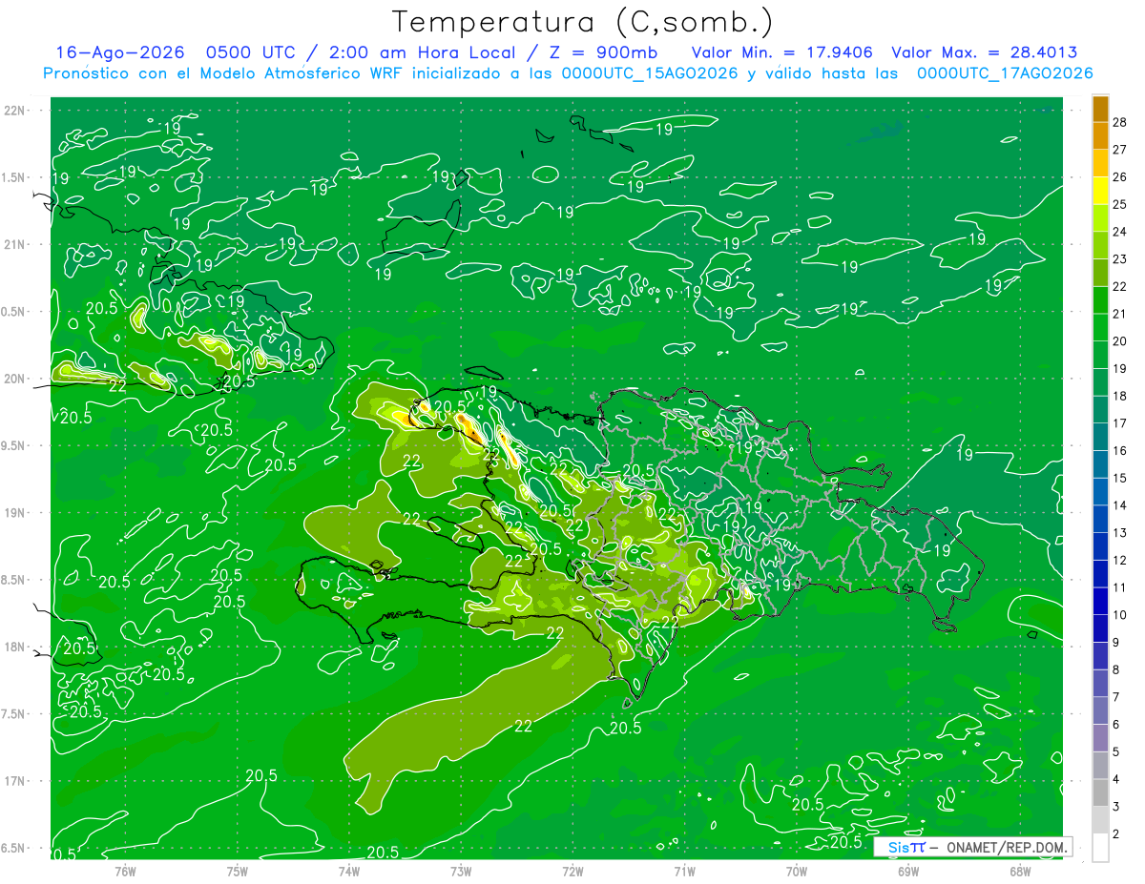Click the 18N latitude axis label

pyautogui.click(x=14, y=648)
